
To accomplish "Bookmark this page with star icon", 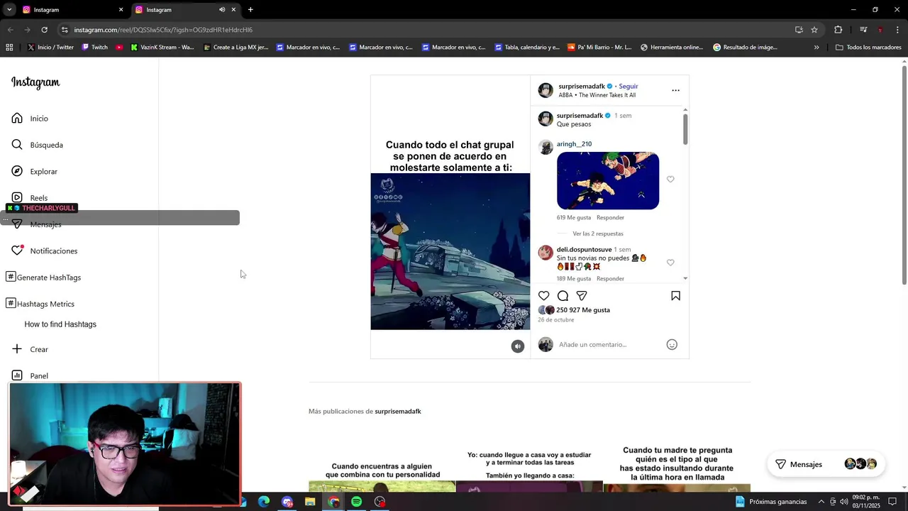I will (x=814, y=30).
